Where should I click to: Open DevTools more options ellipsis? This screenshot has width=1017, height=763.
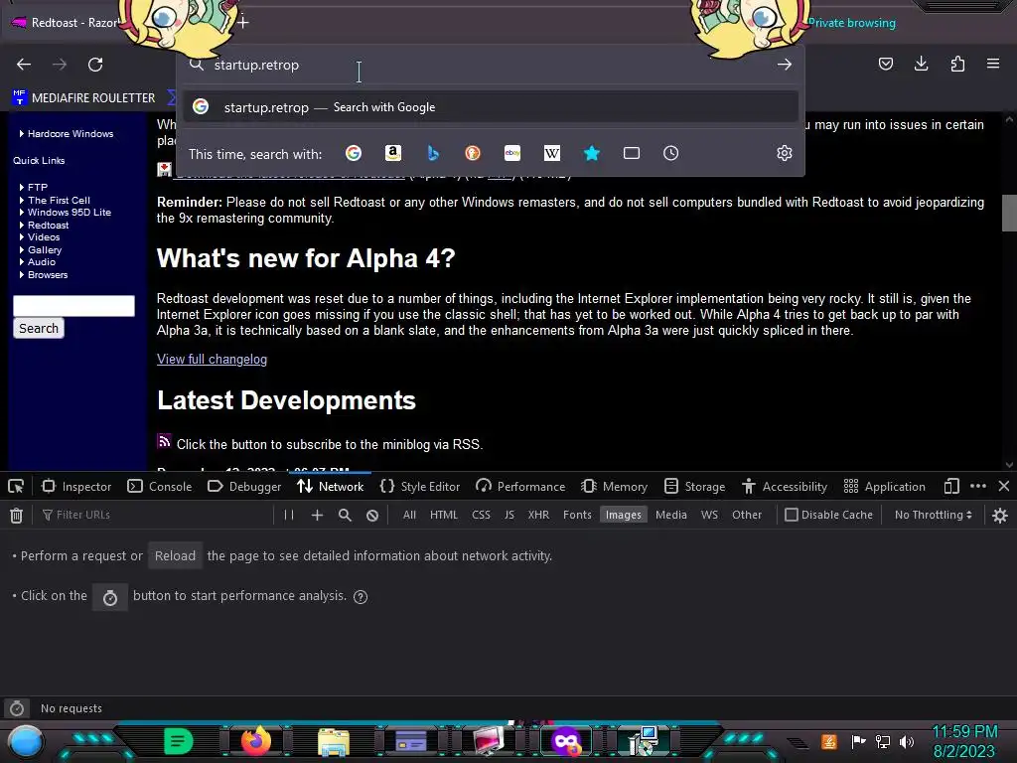pos(978,486)
